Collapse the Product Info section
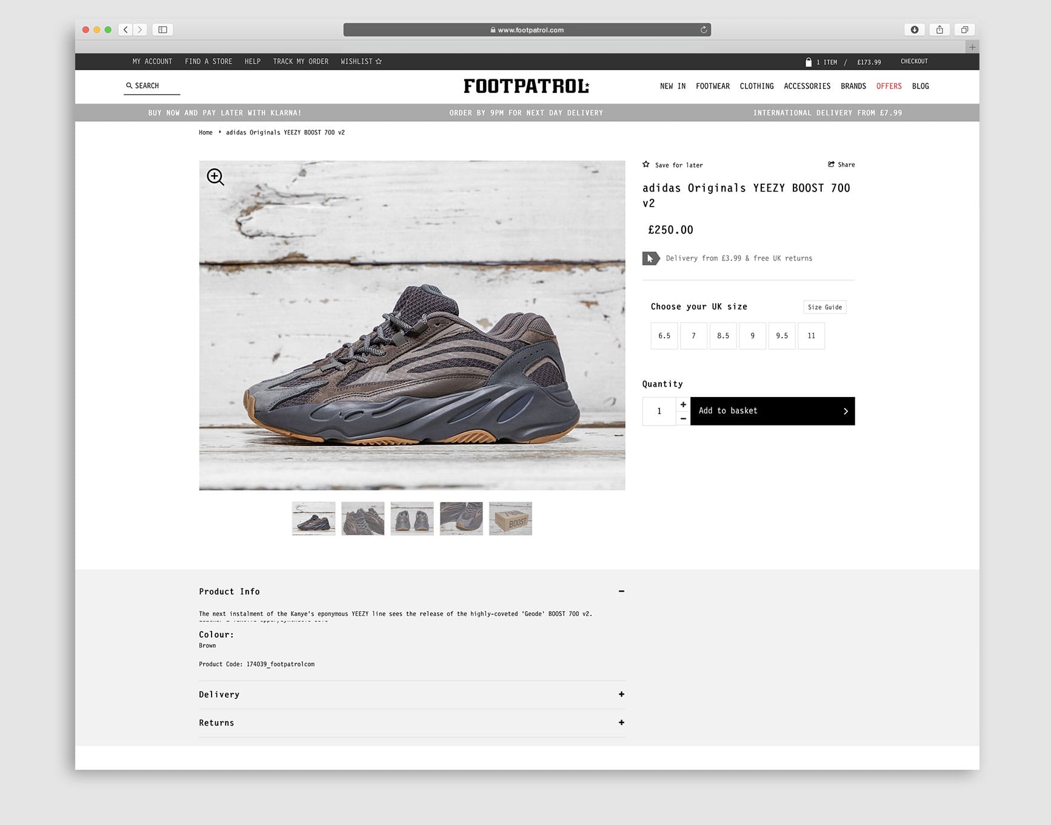This screenshot has height=825, width=1051. pos(621,591)
